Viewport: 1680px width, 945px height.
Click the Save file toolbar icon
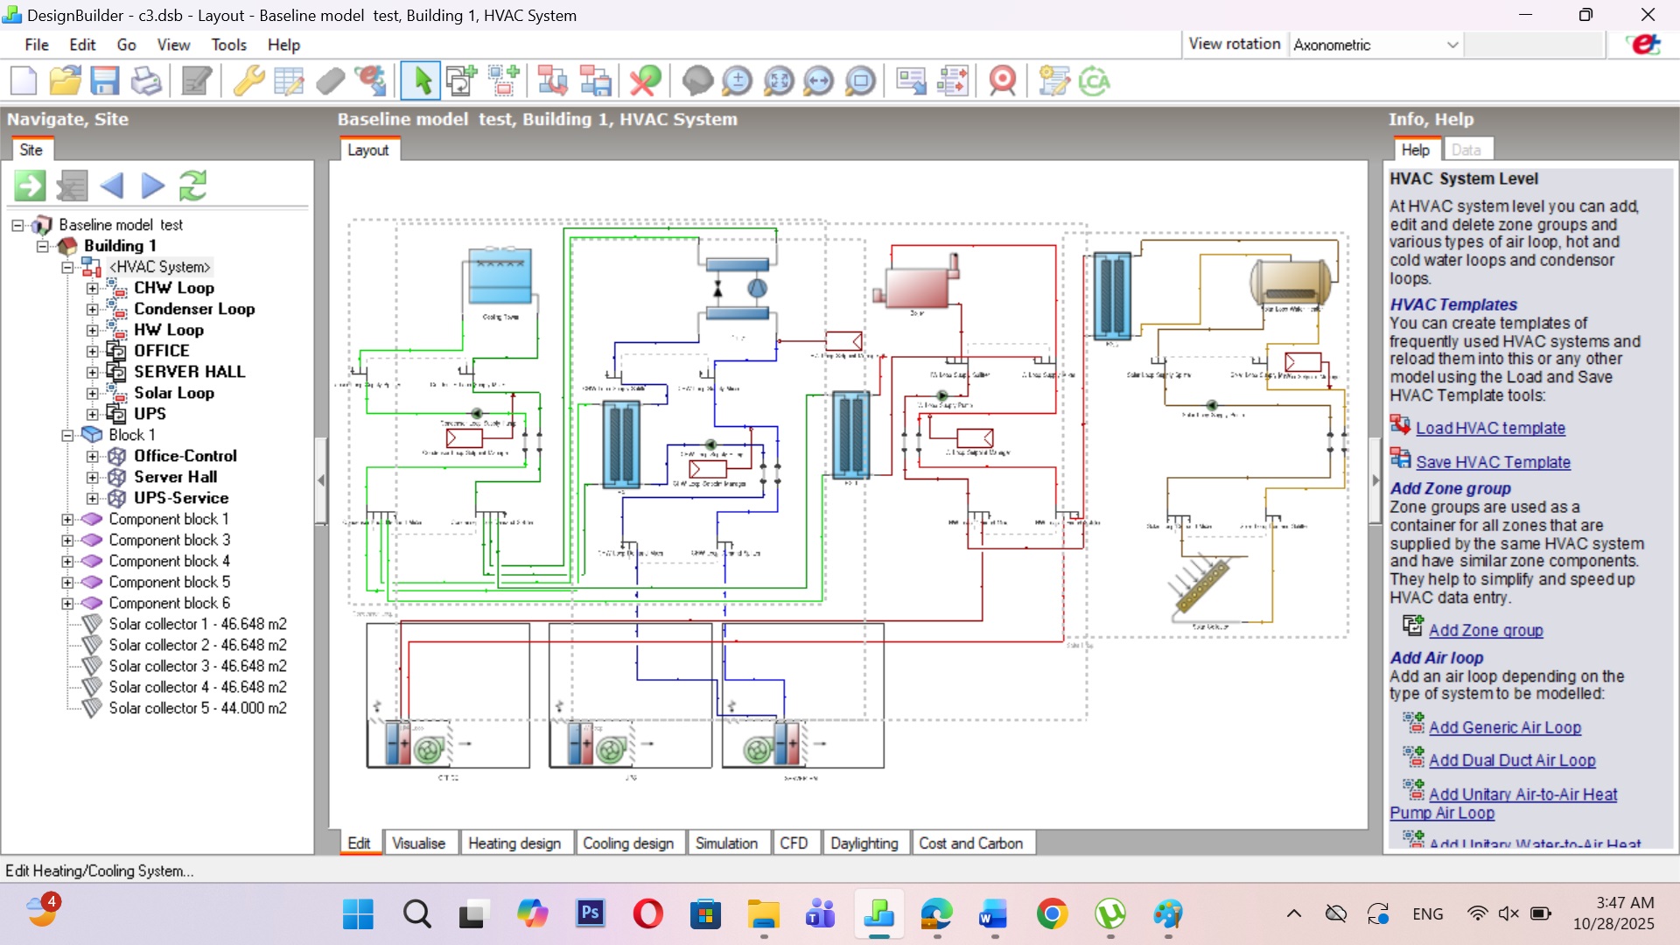pyautogui.click(x=105, y=81)
